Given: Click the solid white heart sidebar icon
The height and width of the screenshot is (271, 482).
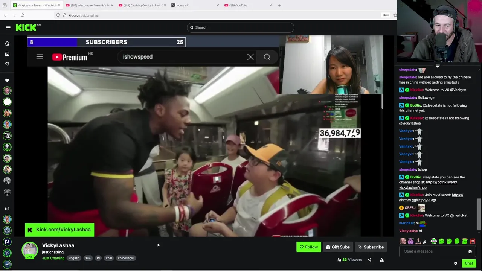Looking at the screenshot, I should point(7,80).
